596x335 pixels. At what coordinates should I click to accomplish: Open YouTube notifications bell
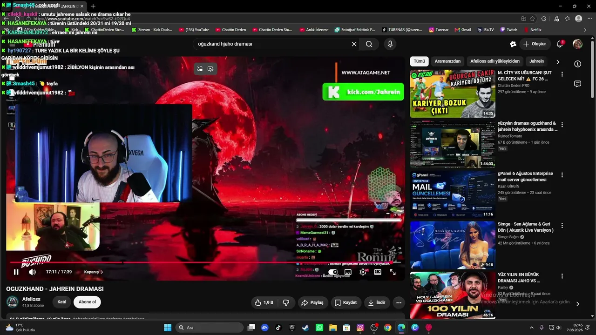pos(560,44)
